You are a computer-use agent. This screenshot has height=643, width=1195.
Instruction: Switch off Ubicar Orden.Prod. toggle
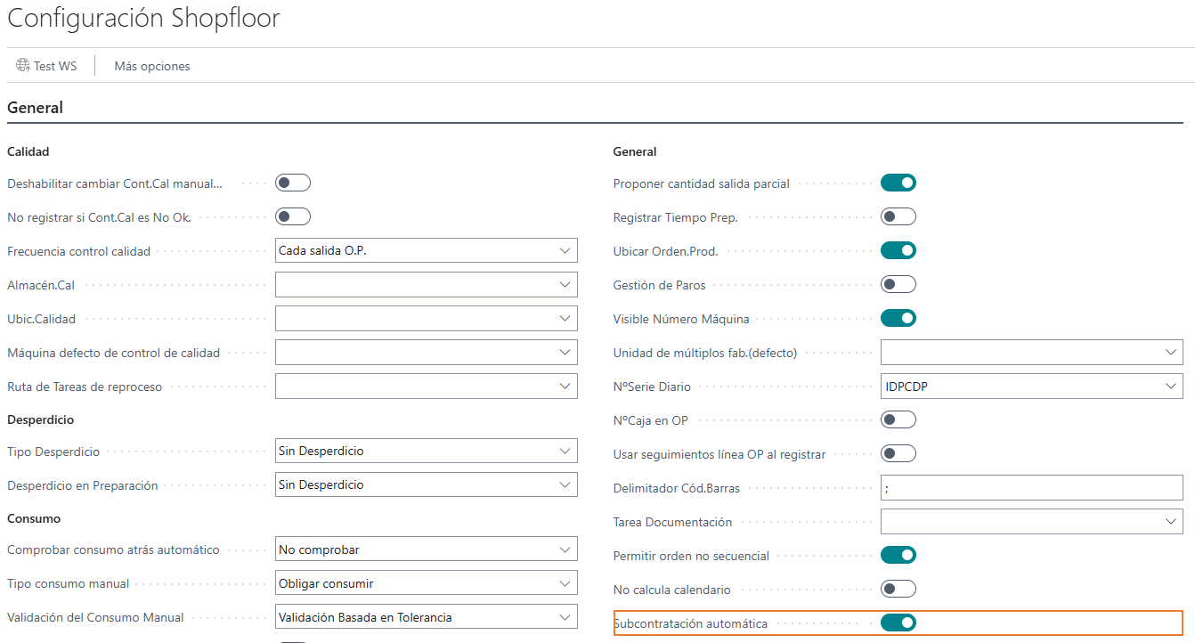(x=898, y=250)
